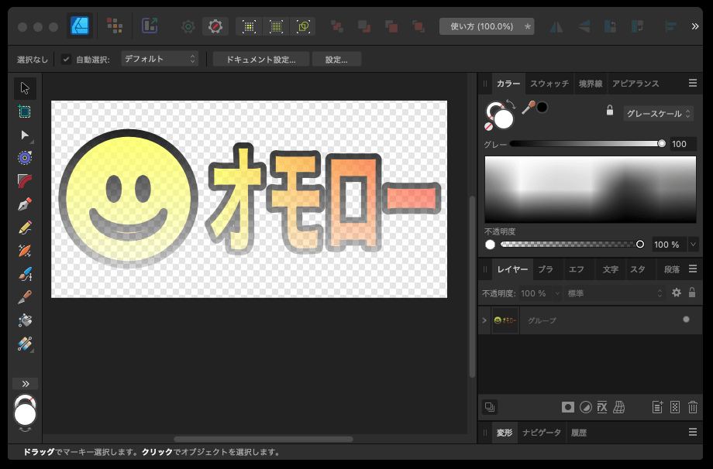
Task: Delete the layer using the trash icon
Action: tap(692, 407)
